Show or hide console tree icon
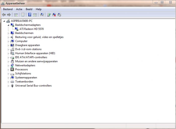Image resolution: width=176 pixels, height=129 pixels. [16, 15]
